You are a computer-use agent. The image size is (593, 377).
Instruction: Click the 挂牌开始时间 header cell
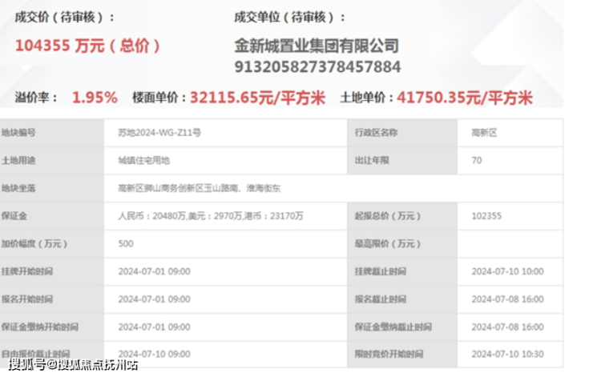tap(52, 271)
